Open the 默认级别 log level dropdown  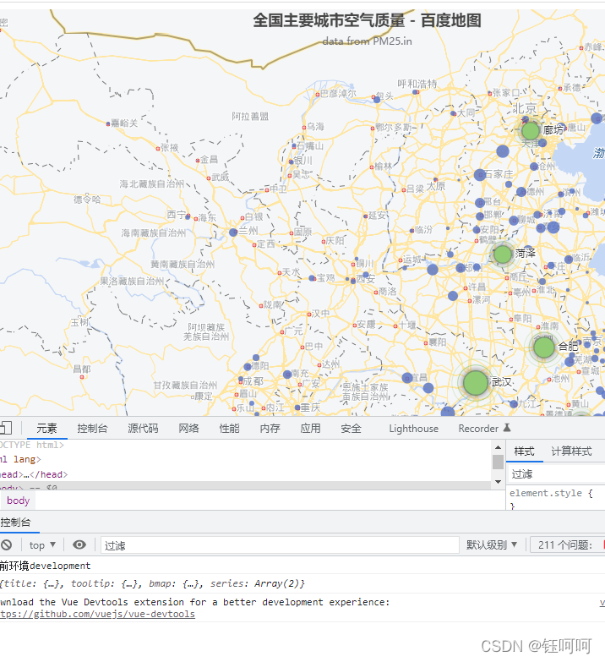(492, 544)
